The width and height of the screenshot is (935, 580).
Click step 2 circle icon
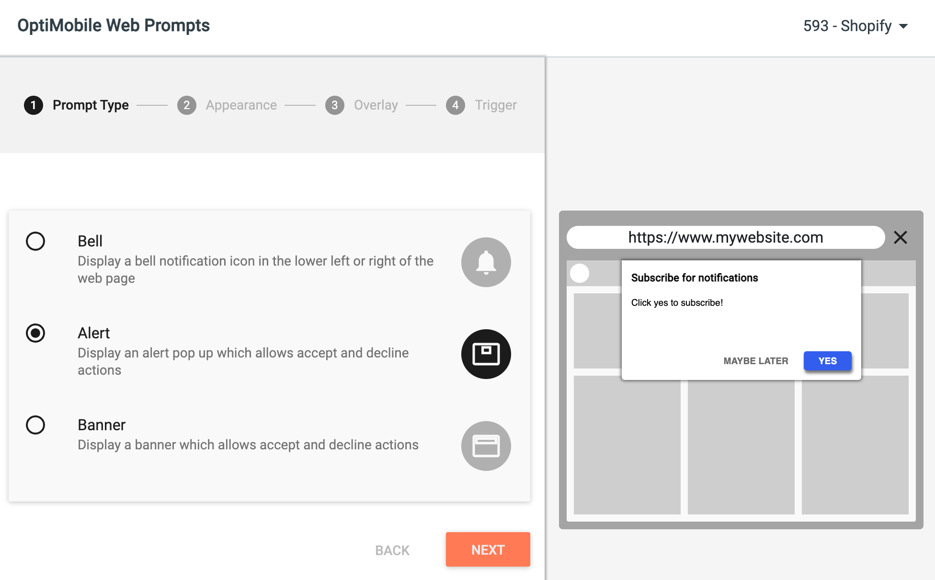point(187,105)
